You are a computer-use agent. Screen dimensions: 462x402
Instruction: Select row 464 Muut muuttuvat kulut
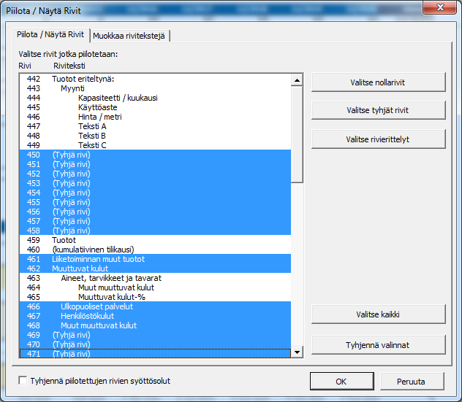(x=155, y=287)
